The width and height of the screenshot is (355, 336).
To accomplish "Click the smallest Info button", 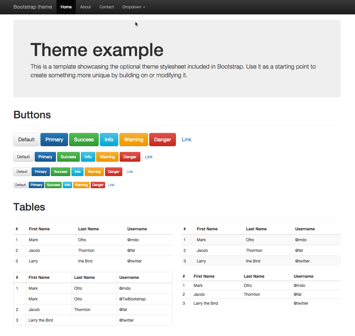I will [x=67, y=185].
